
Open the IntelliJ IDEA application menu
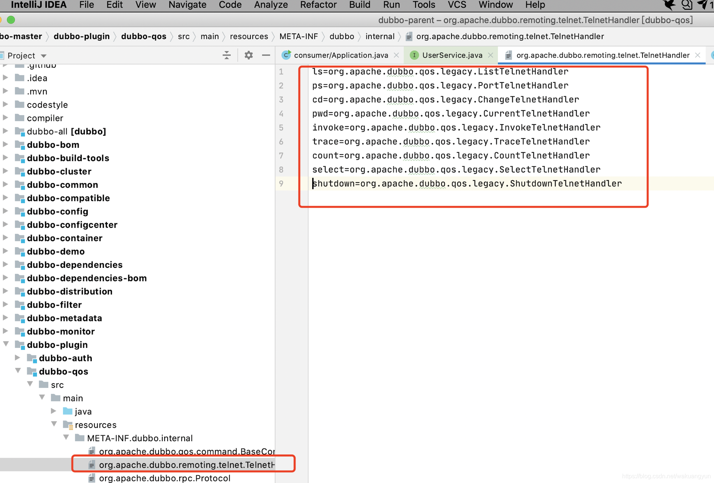[39, 5]
